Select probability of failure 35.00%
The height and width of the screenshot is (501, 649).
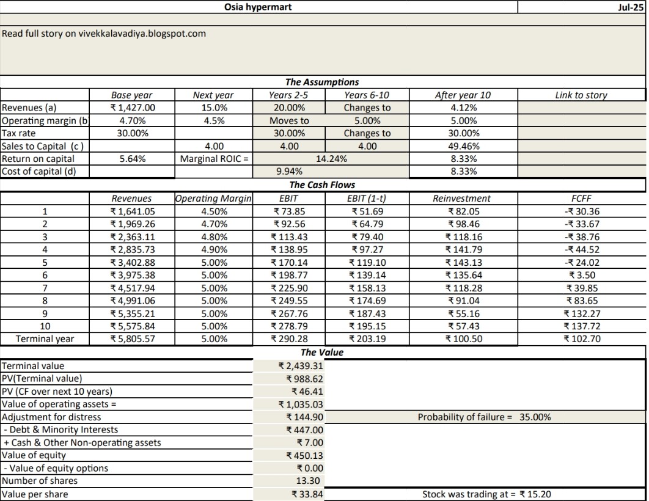click(x=535, y=417)
